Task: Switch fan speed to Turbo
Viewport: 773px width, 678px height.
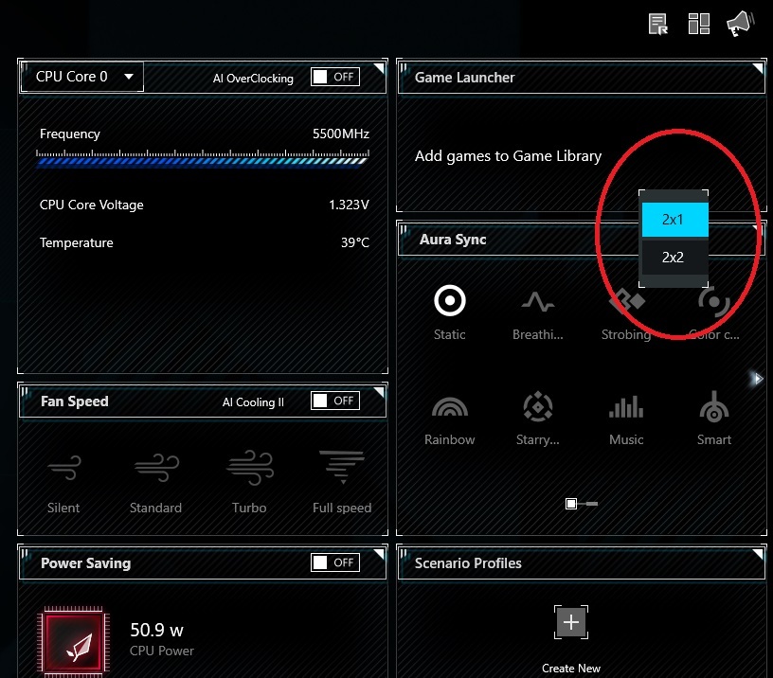Action: [x=249, y=483]
